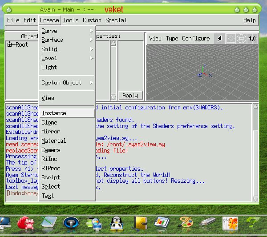The image size is (267, 237).
Task: Open the blue round knob dock icon
Action: point(71,222)
